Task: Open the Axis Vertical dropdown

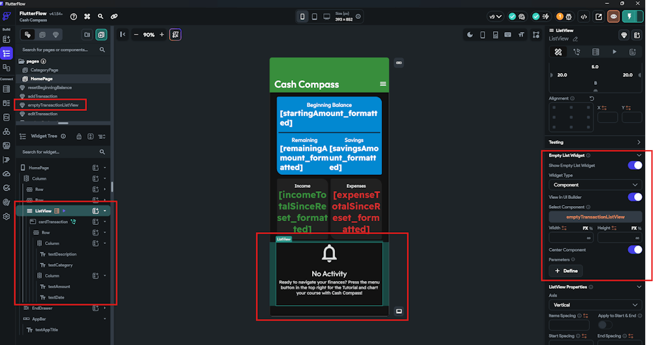Action: (595, 305)
